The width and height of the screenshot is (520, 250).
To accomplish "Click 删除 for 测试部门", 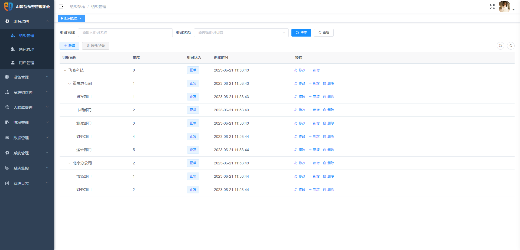I will [329, 123].
